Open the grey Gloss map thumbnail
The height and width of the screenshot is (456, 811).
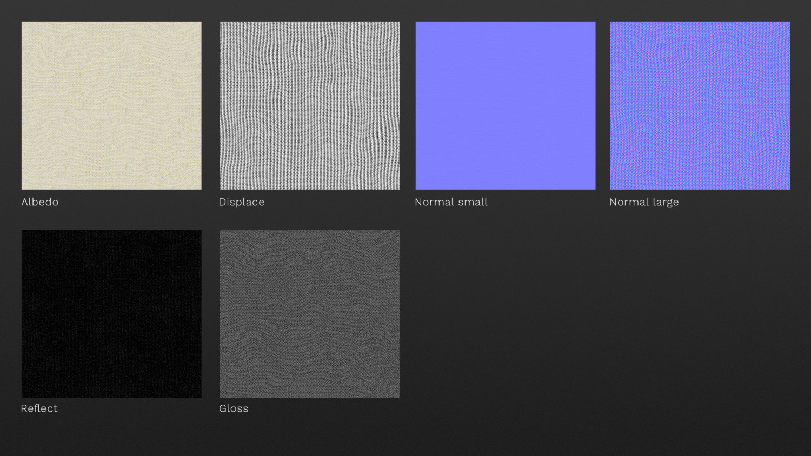[309, 314]
